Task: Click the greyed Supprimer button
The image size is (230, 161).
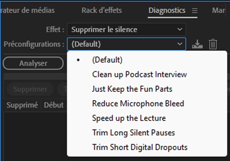Action: [30, 89]
